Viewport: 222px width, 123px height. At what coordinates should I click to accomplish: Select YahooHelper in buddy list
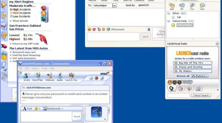tap(185, 25)
